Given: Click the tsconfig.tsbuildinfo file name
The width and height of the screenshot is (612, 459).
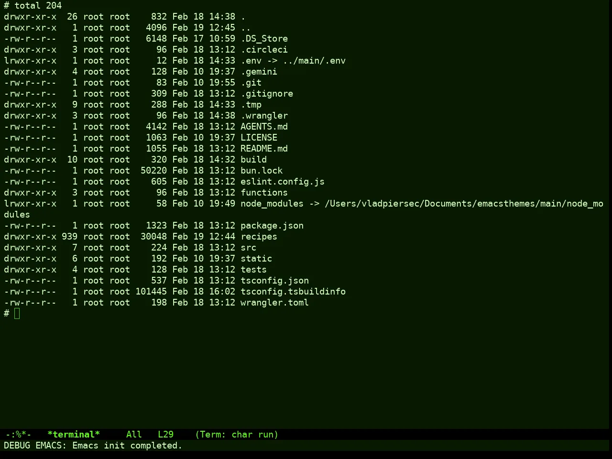Looking at the screenshot, I should coord(293,291).
